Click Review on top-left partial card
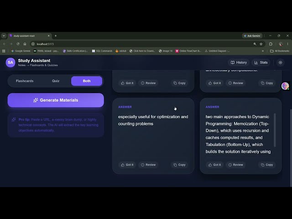The height and width of the screenshot is (219, 292). pyautogui.click(x=148, y=83)
